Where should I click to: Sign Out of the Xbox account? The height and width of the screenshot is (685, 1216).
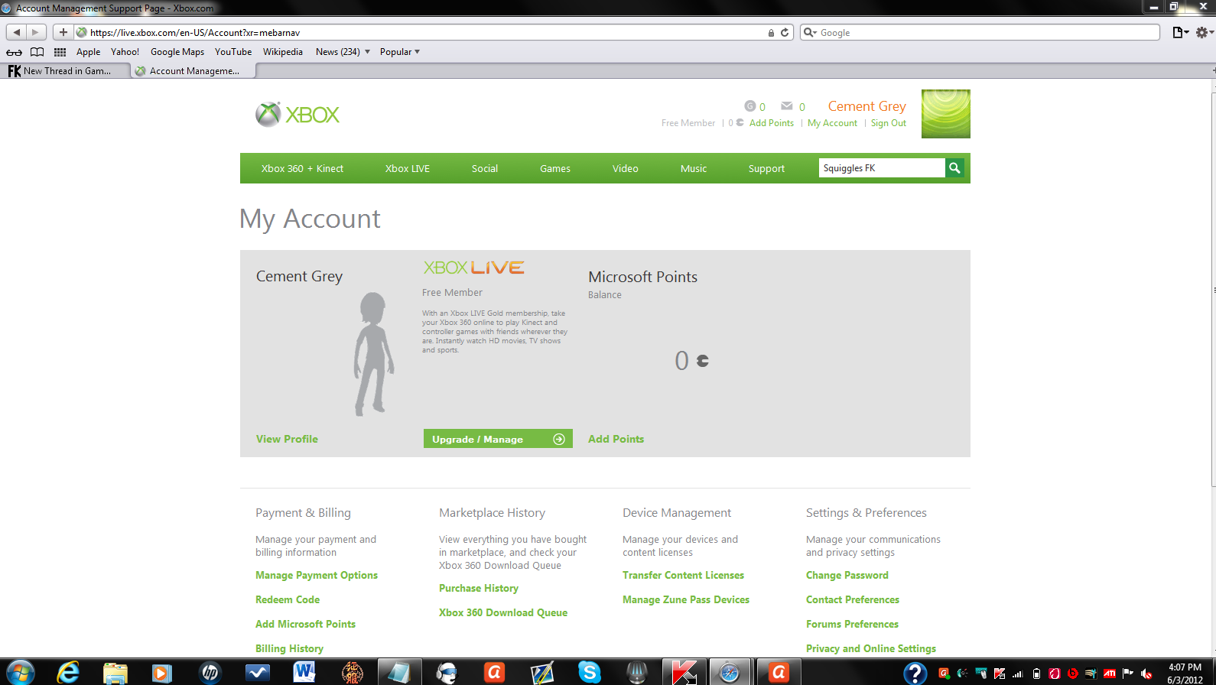[889, 123]
